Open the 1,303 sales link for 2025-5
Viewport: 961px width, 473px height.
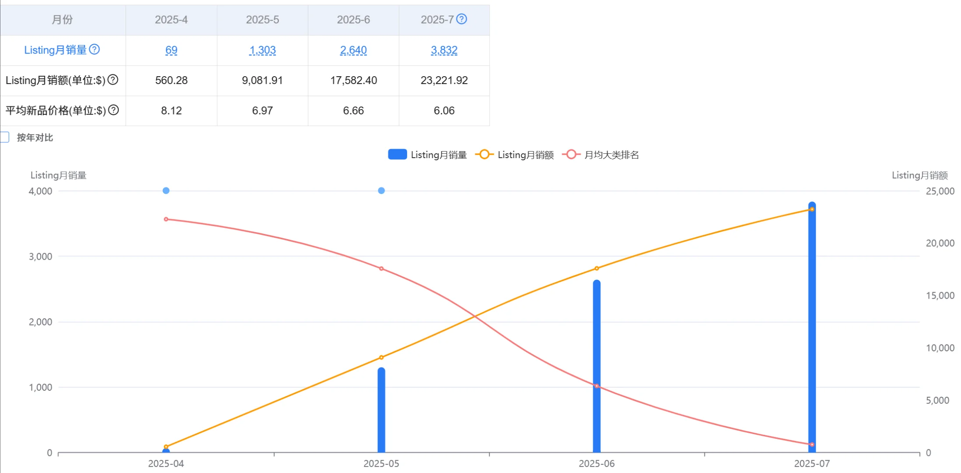click(262, 50)
